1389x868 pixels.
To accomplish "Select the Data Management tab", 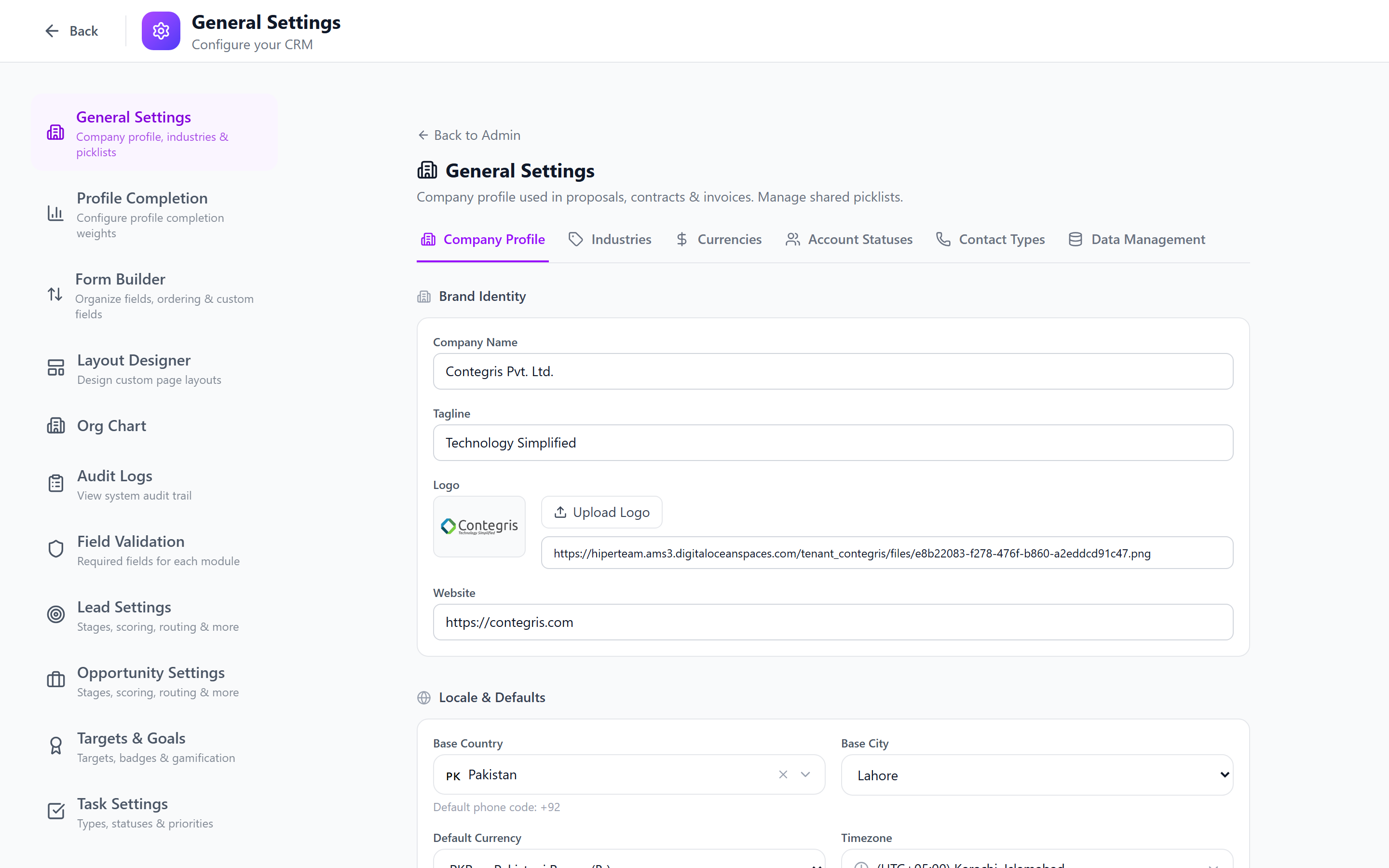I will [x=1136, y=239].
